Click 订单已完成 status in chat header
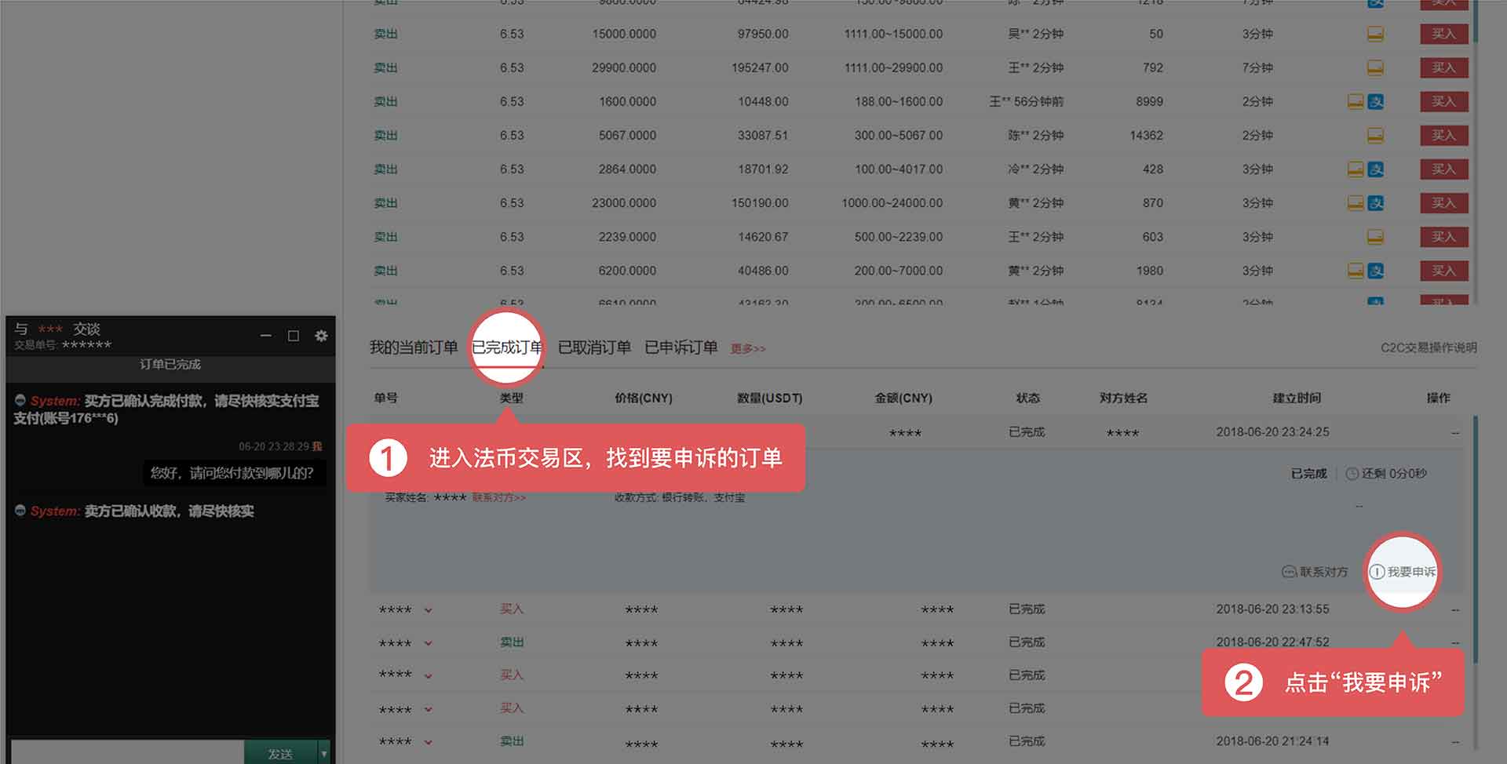 click(x=170, y=365)
